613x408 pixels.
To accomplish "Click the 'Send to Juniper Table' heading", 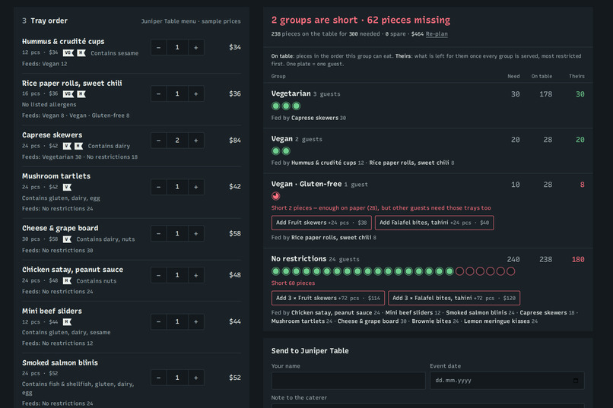I will [310, 350].
